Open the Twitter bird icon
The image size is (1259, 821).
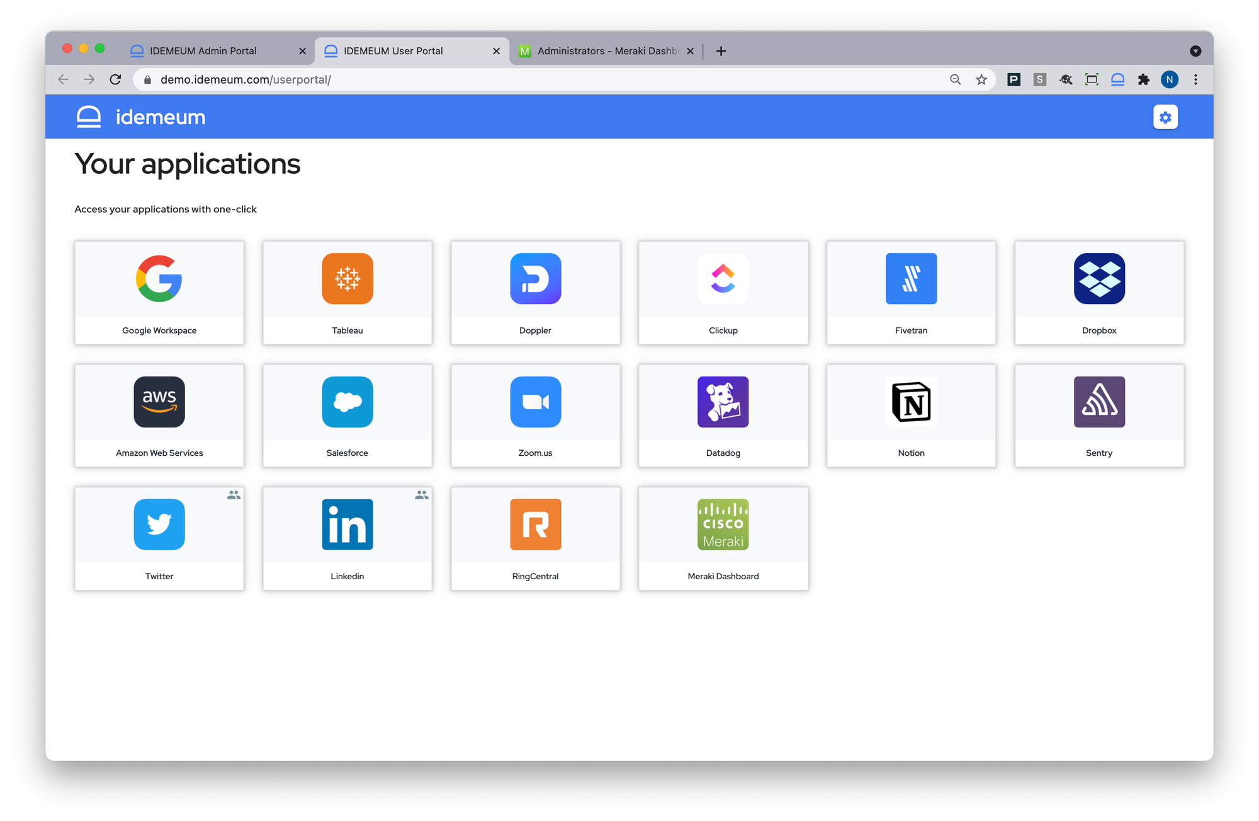159,524
